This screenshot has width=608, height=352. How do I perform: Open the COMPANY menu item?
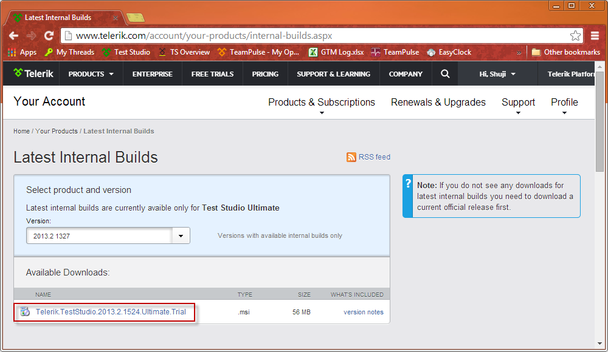[406, 74]
